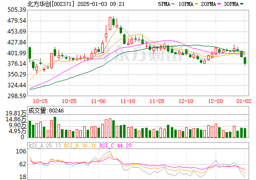
Task: Click the 401.99 price axis label
Action: [x=17, y=53]
